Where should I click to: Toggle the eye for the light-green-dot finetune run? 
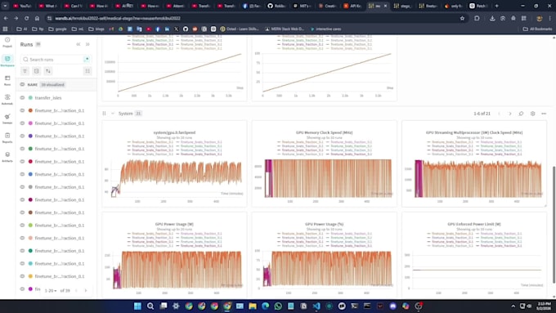click(x=22, y=225)
